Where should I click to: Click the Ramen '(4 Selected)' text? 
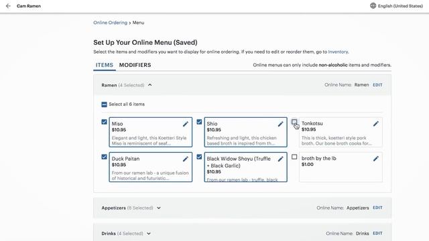coord(131,85)
